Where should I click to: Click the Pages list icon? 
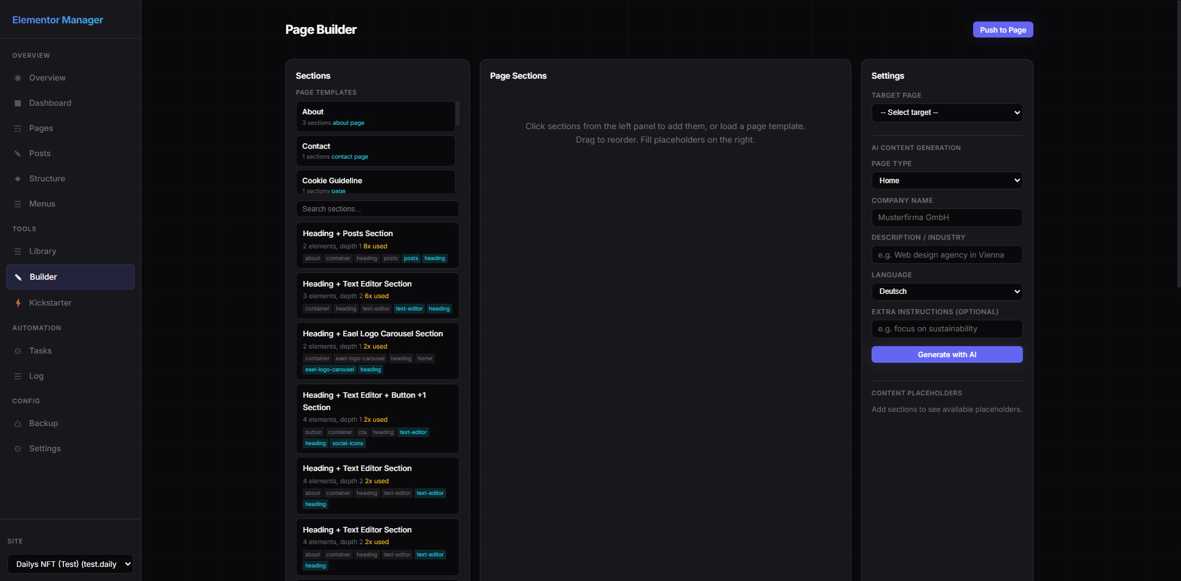(x=18, y=128)
